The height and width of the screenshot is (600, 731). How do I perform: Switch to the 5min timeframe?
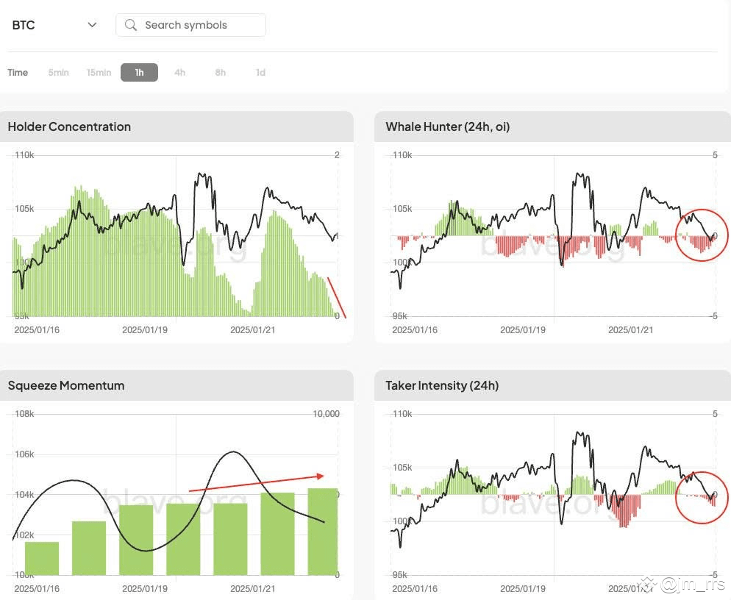pos(58,72)
